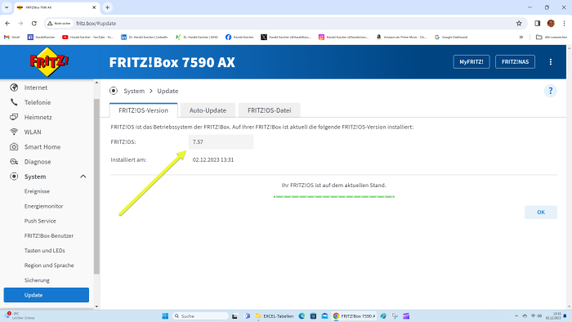Screen dimensions: 572x322
Task: Open the Windows Start menu
Action: pos(165,316)
